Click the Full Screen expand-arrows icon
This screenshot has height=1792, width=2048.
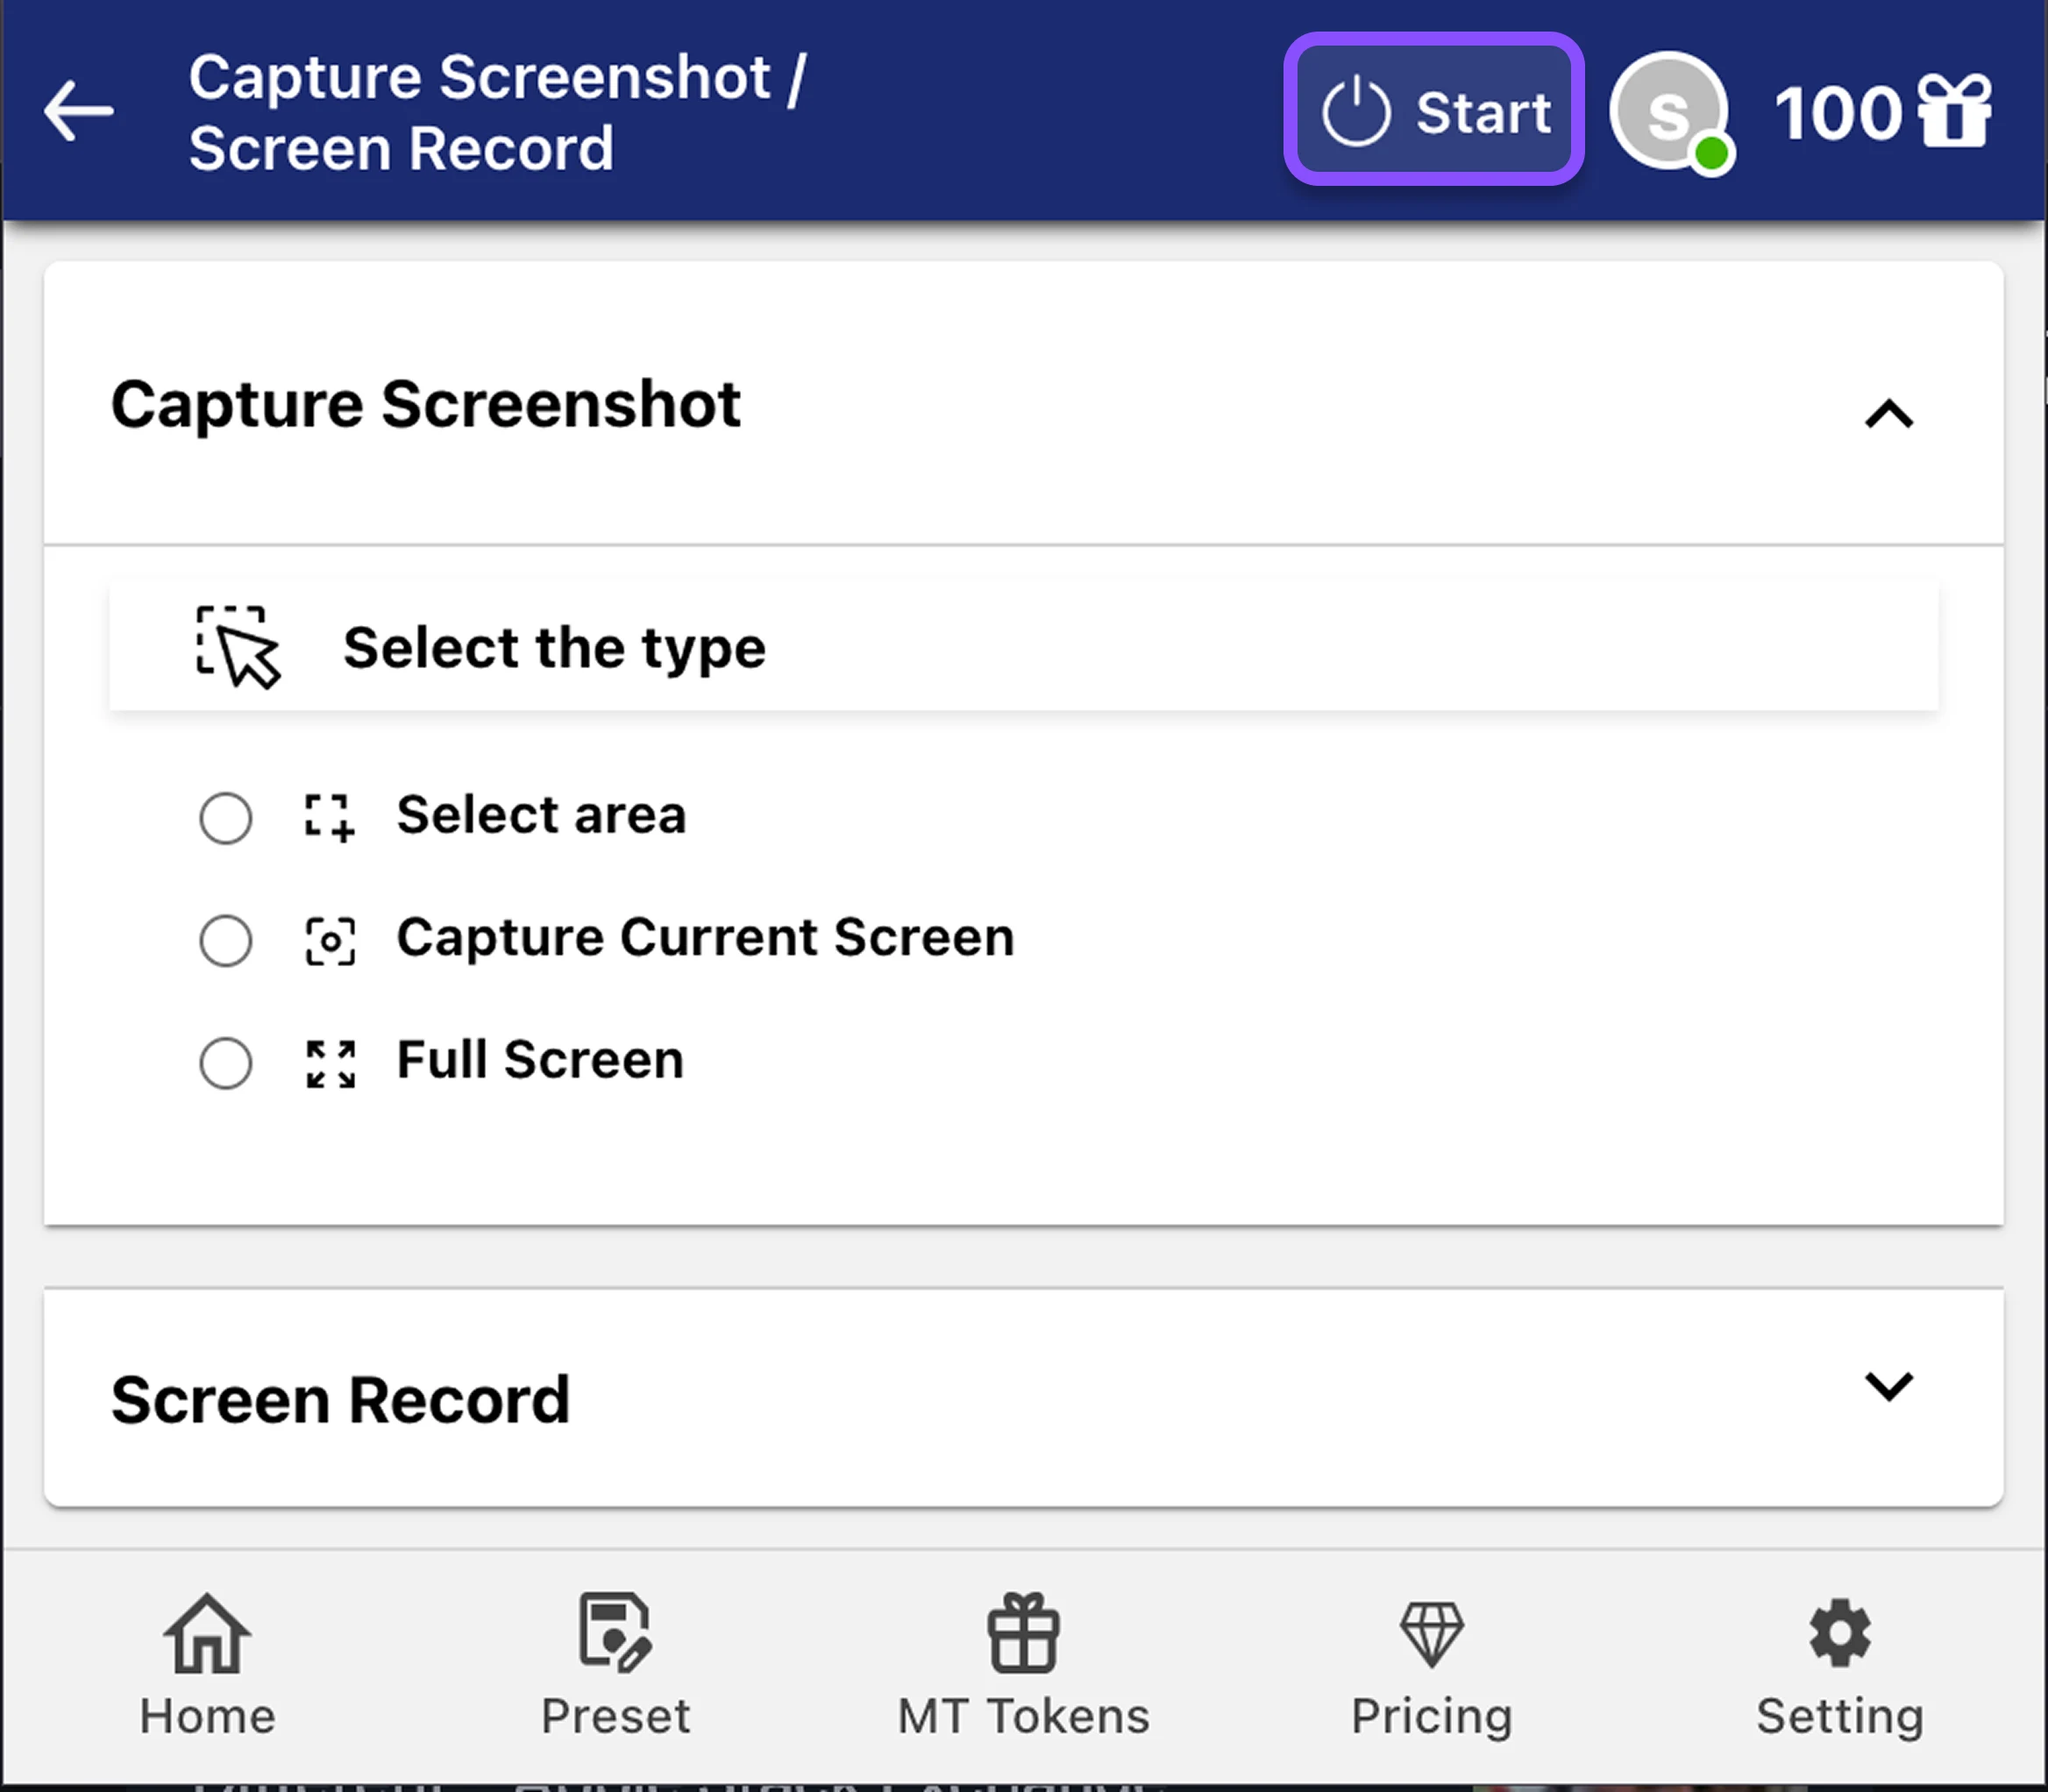click(x=330, y=1063)
